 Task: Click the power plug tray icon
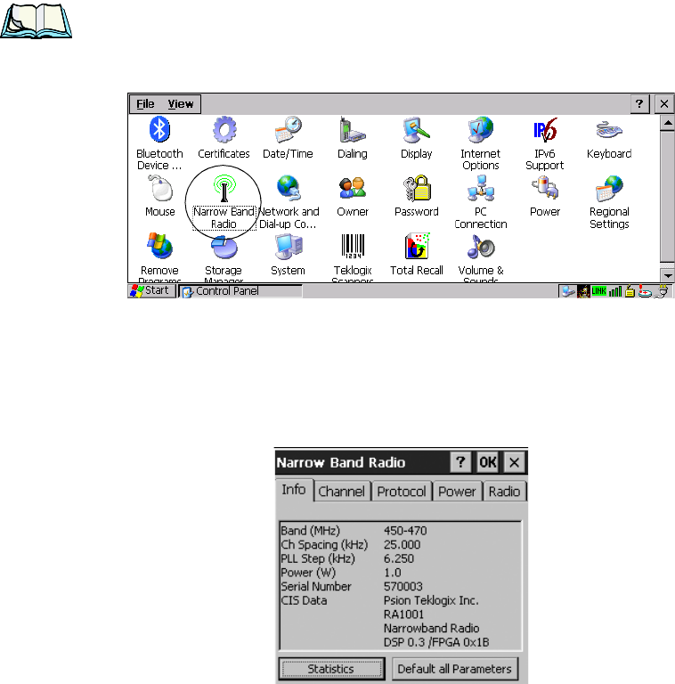coord(663,291)
